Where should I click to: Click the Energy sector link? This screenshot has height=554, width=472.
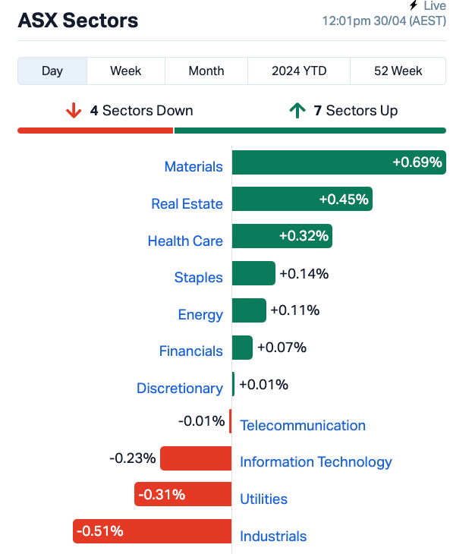click(x=200, y=315)
